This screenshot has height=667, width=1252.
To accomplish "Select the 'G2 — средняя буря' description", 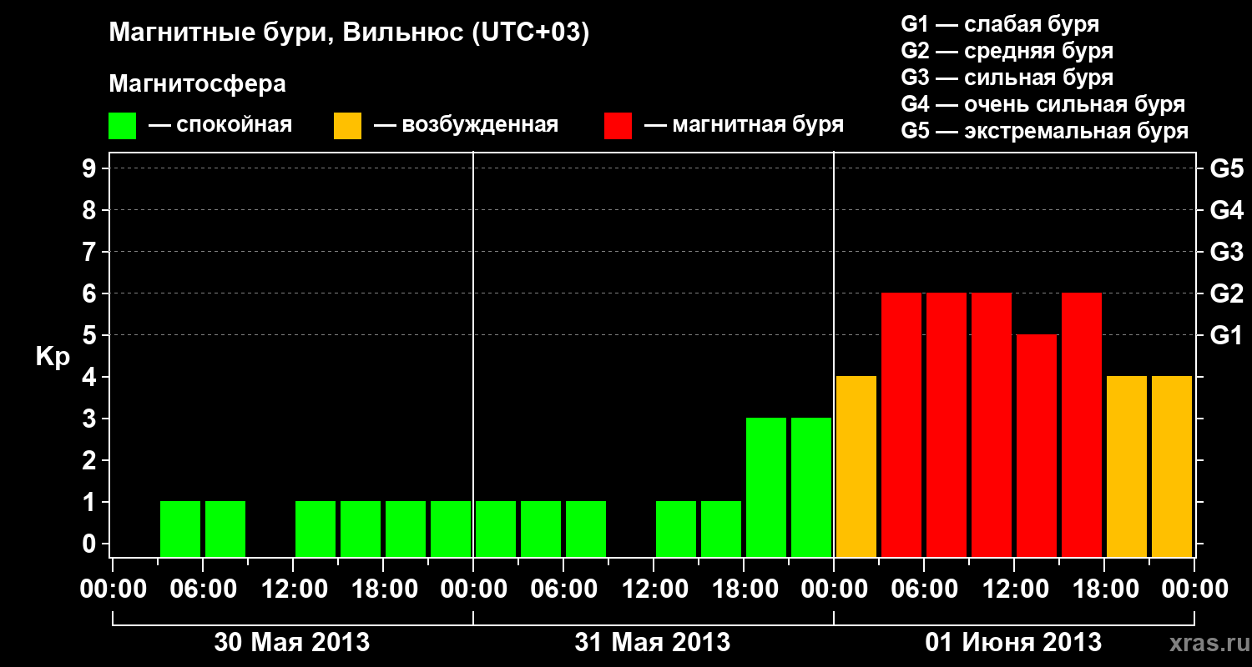I will (x=1007, y=51).
